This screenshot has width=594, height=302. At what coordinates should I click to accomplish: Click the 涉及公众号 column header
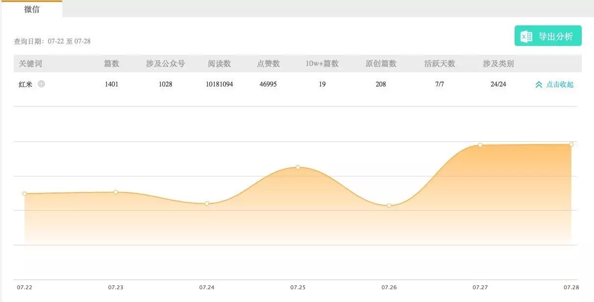(x=165, y=64)
